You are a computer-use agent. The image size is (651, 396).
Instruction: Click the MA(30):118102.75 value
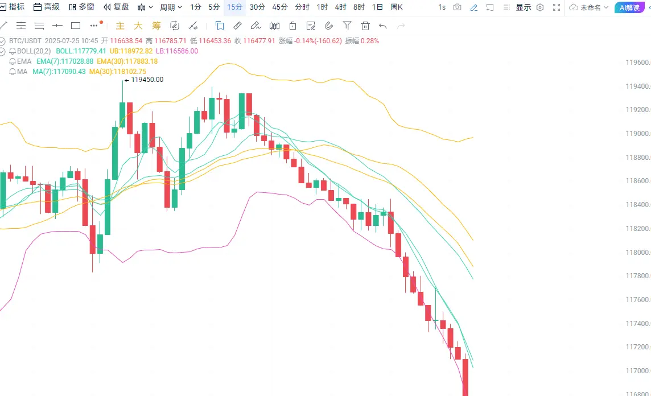[117, 72]
